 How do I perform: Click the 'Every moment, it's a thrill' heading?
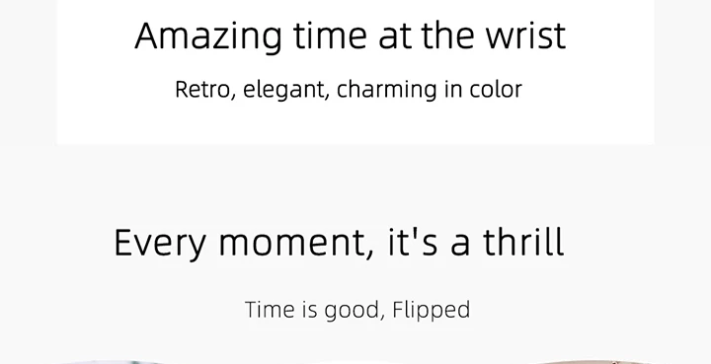click(339, 244)
